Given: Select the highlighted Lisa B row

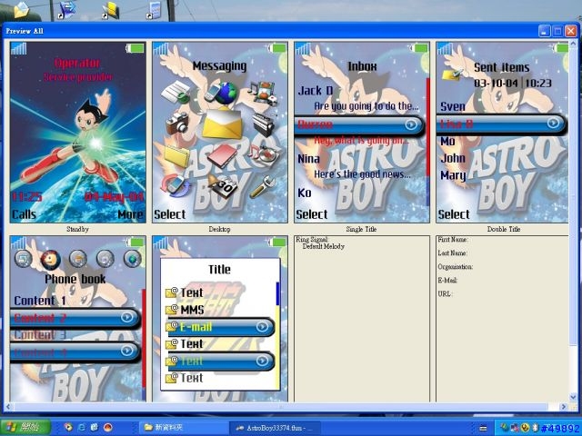Looking at the screenshot, I should point(501,124).
